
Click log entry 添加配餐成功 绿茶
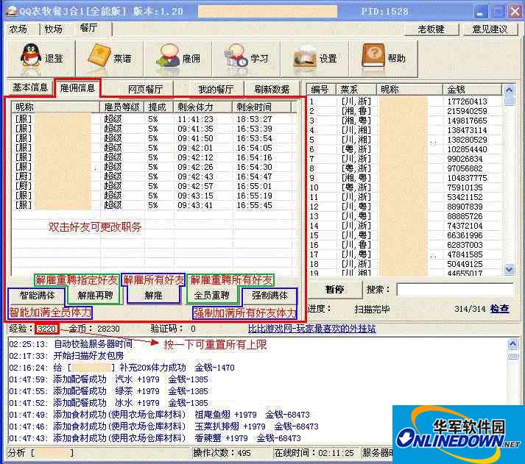[x=108, y=391]
